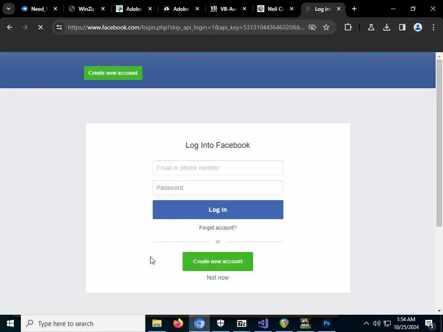Close the WinZip tab
Image resolution: width=443 pixels, height=332 pixels.
tap(103, 9)
